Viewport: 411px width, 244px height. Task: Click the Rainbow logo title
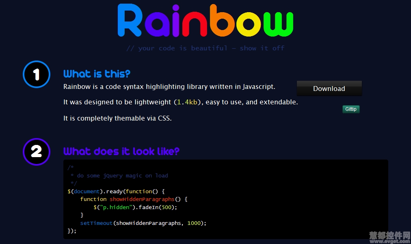(205, 20)
